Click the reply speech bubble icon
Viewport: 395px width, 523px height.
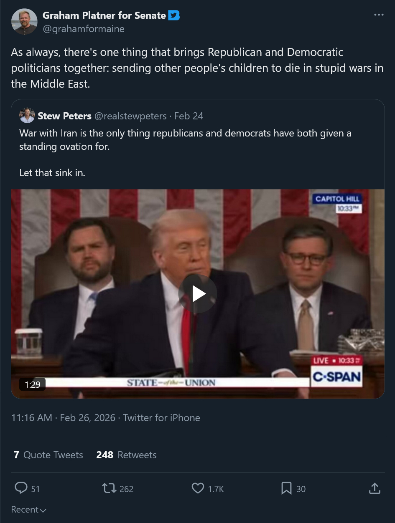pos(21,488)
